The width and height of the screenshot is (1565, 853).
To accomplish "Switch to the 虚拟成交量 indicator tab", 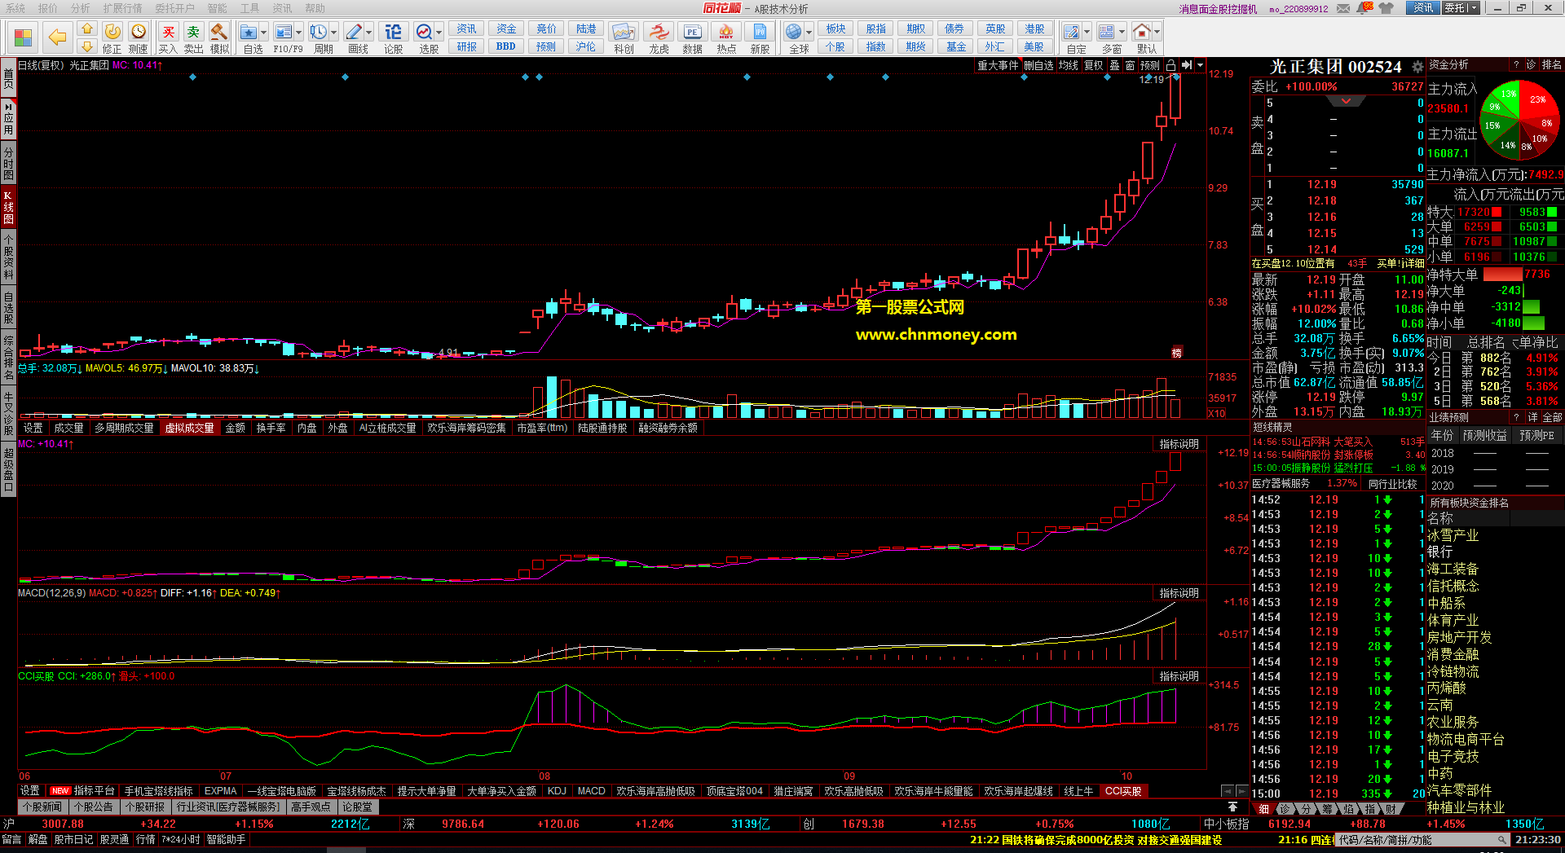I will pyautogui.click(x=189, y=428).
